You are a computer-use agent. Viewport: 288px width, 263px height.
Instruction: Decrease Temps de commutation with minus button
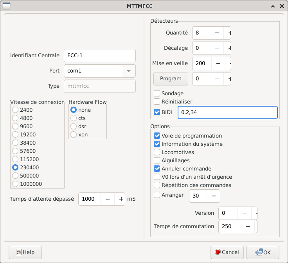pyautogui.click(x=248, y=226)
